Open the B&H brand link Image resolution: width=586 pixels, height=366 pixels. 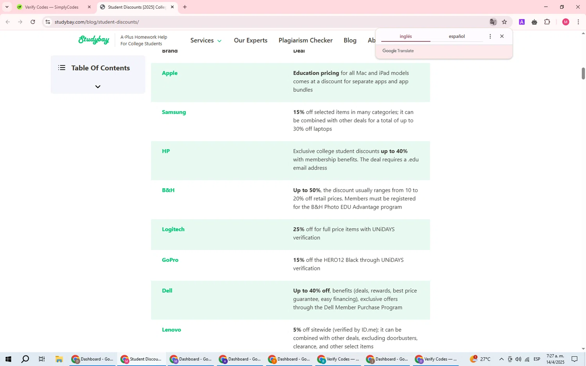coord(168,190)
